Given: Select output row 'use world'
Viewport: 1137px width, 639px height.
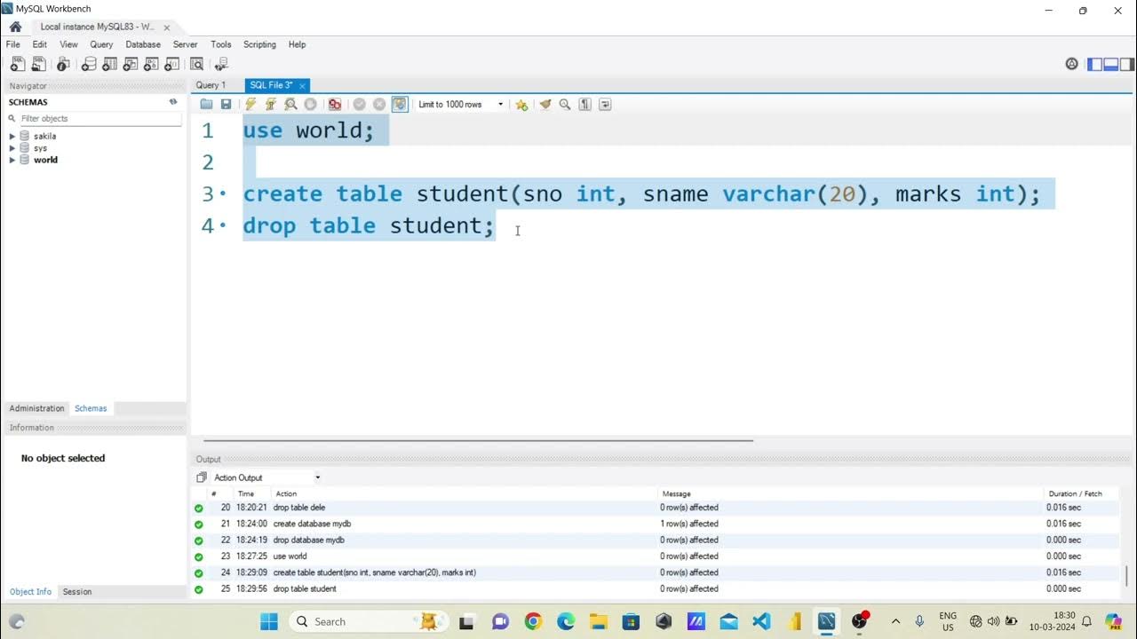Looking at the screenshot, I should pos(657,556).
